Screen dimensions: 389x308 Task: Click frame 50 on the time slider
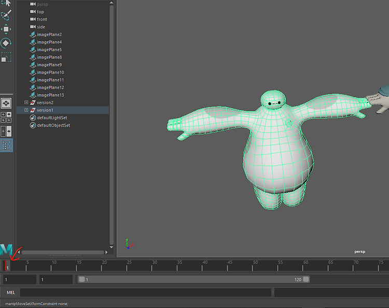pos(253,265)
